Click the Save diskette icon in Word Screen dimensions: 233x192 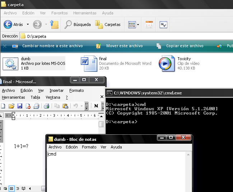(x=20, y=106)
